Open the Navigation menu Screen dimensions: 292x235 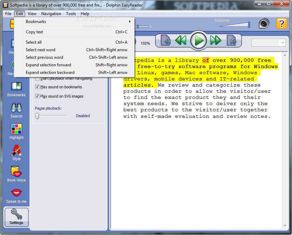(x=51, y=14)
